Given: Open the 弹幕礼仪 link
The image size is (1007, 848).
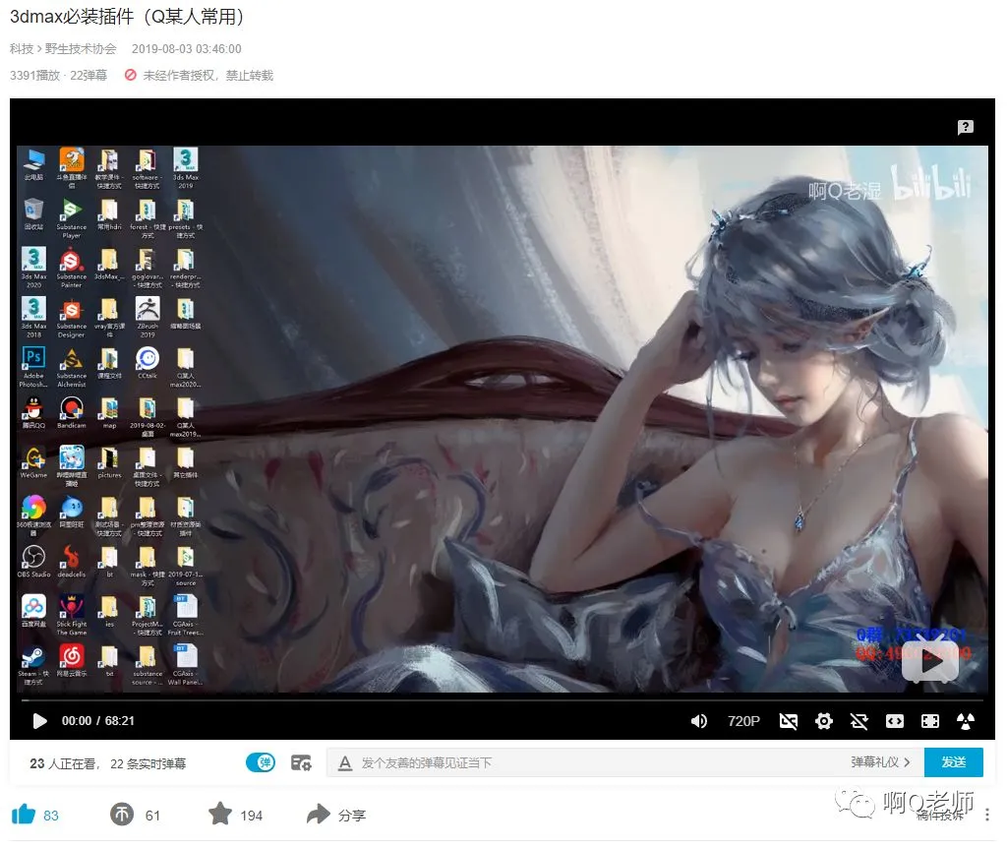Looking at the screenshot, I should 880,761.
